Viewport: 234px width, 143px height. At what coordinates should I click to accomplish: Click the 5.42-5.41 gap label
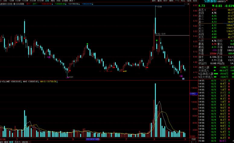pyautogui.click(x=161, y=34)
